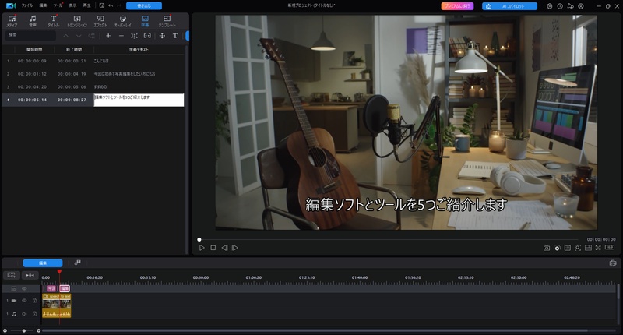The image size is (623, 335).
Task: Open the メディア (Media) room
Action: [x=12, y=21]
